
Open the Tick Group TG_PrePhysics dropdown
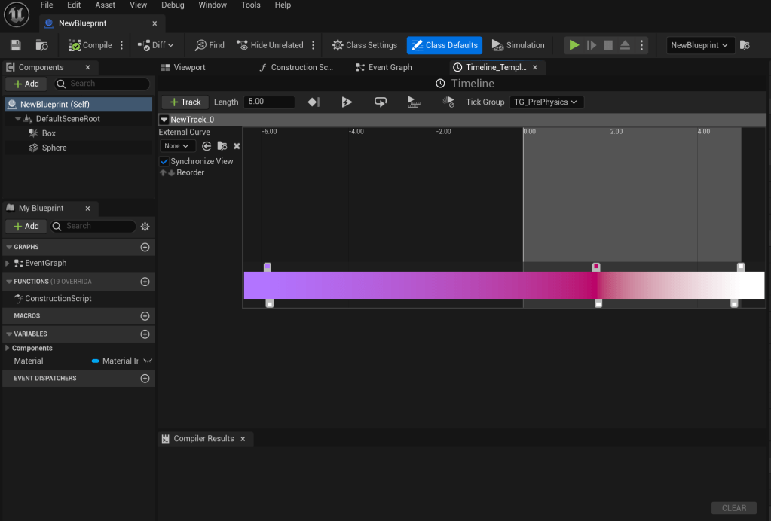(546, 102)
